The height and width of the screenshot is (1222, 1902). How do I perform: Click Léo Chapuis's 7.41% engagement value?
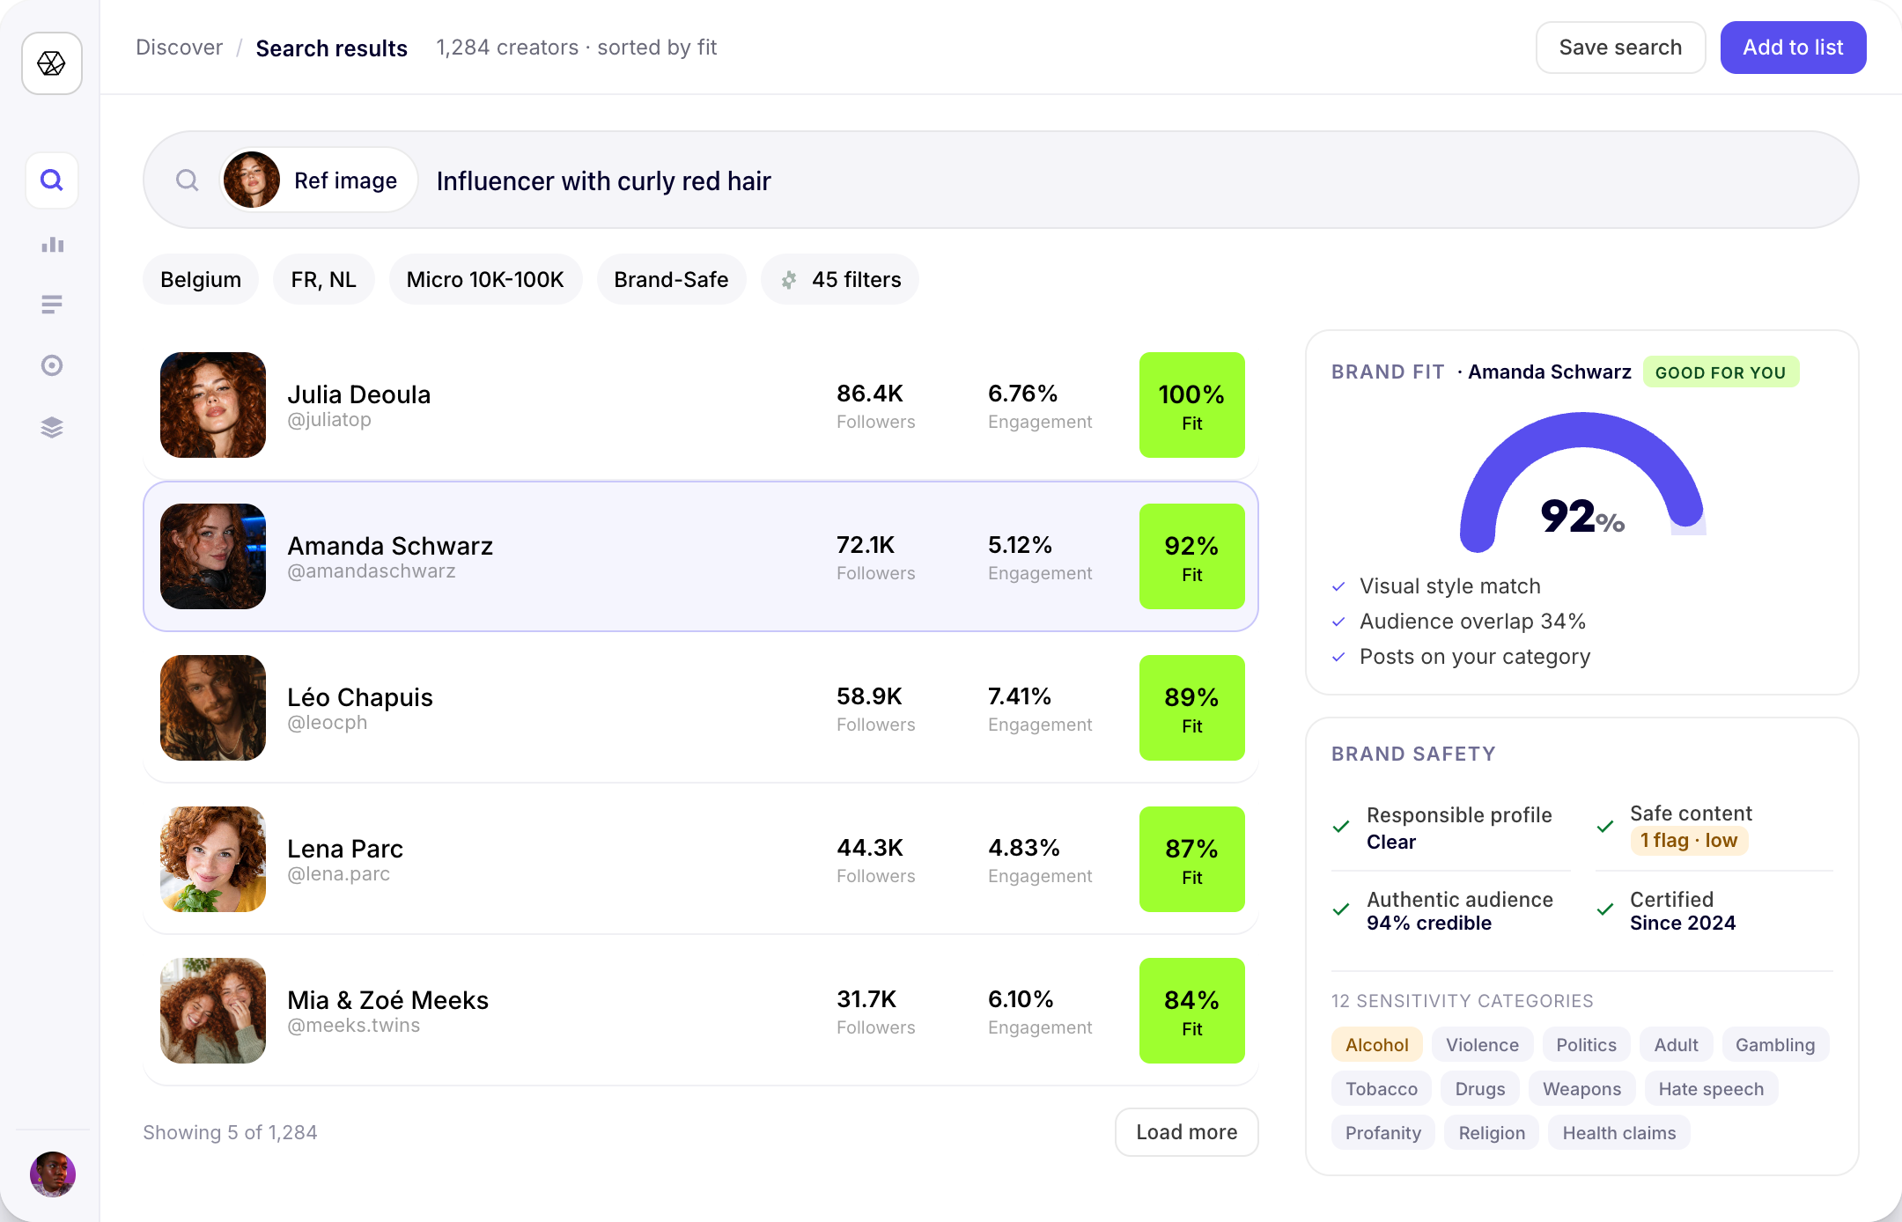click(1020, 696)
